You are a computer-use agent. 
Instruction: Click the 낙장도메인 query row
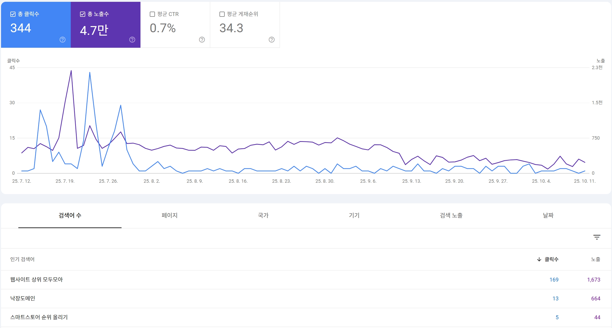coord(23,298)
